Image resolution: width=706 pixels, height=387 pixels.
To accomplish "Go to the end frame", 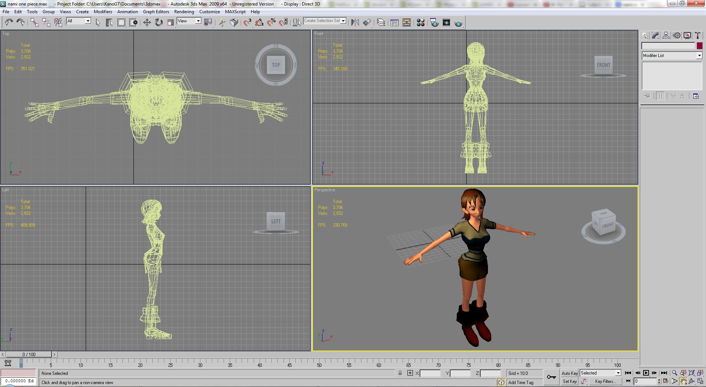I will [x=664, y=373].
